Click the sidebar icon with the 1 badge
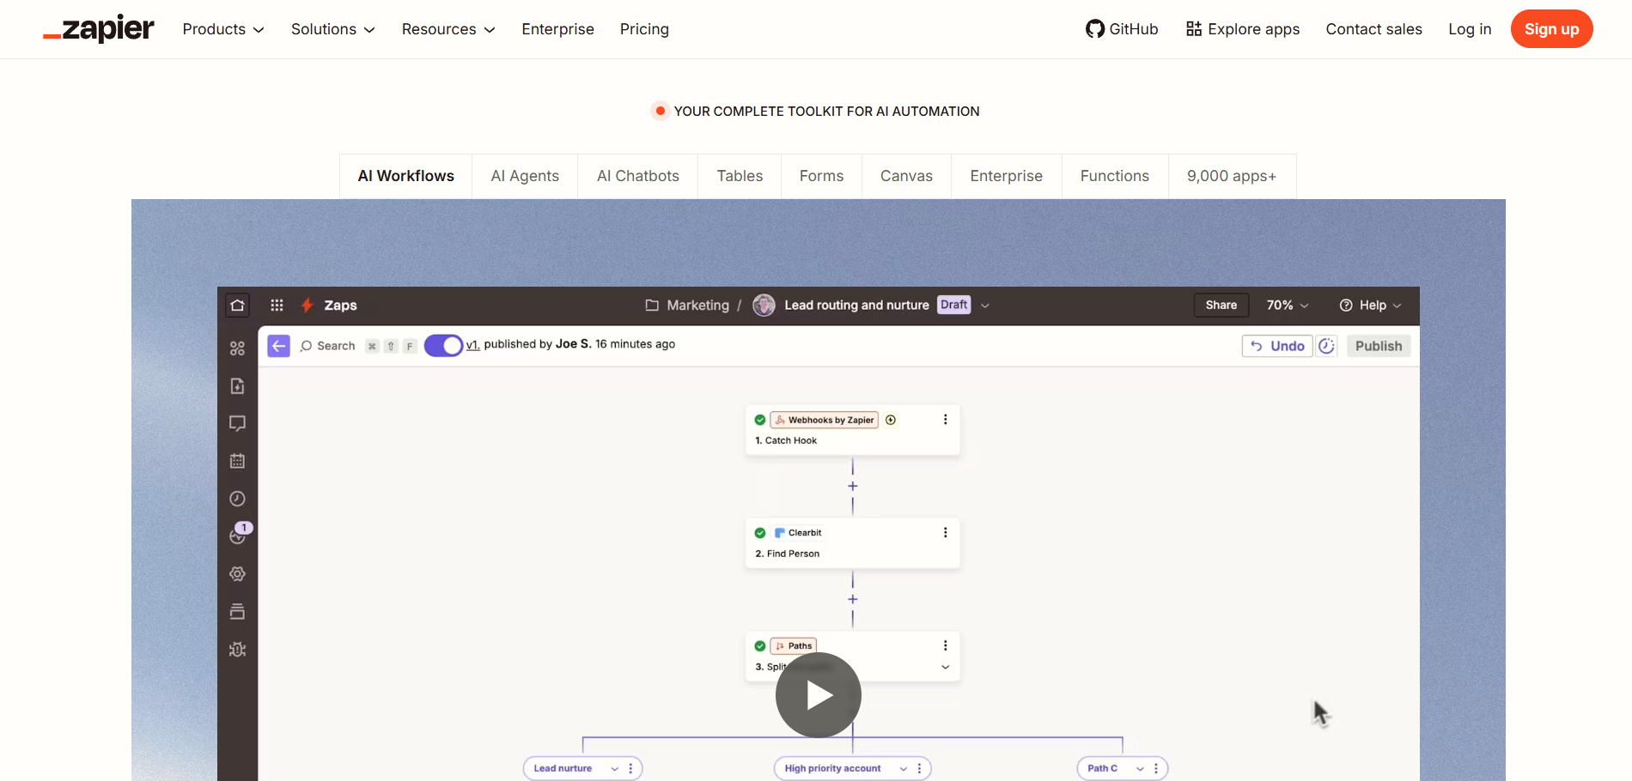1632x781 pixels. 239,534
